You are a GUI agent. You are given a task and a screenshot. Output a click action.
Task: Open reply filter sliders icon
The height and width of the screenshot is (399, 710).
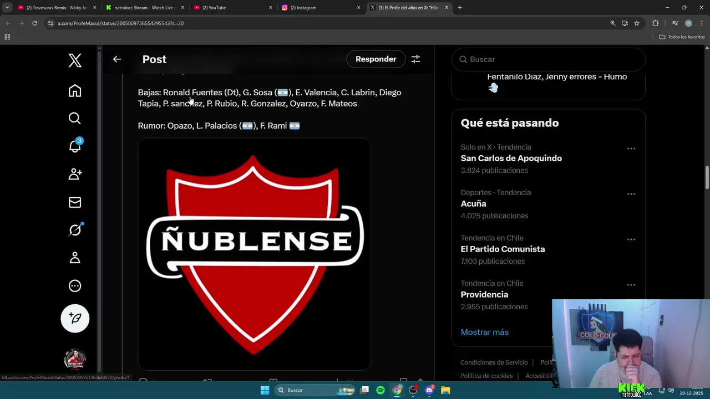(415, 59)
